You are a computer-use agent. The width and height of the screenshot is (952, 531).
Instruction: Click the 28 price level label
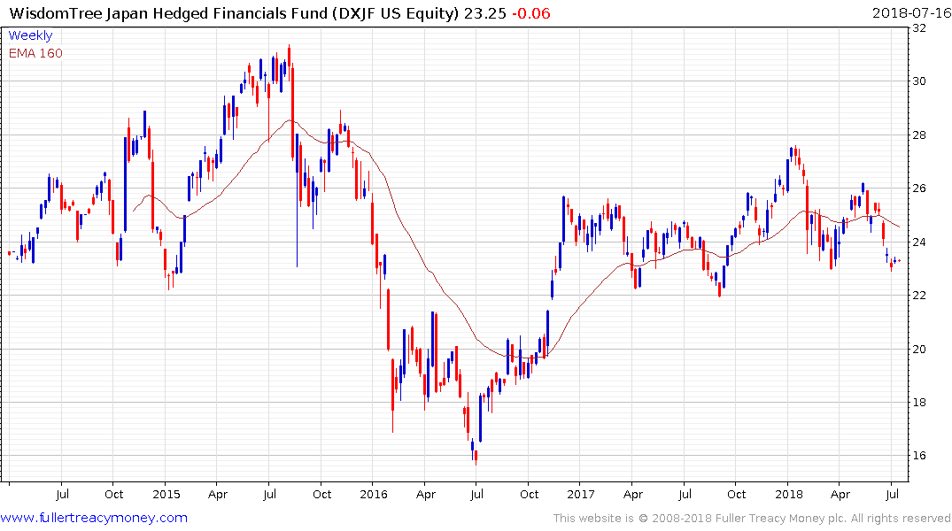point(919,135)
